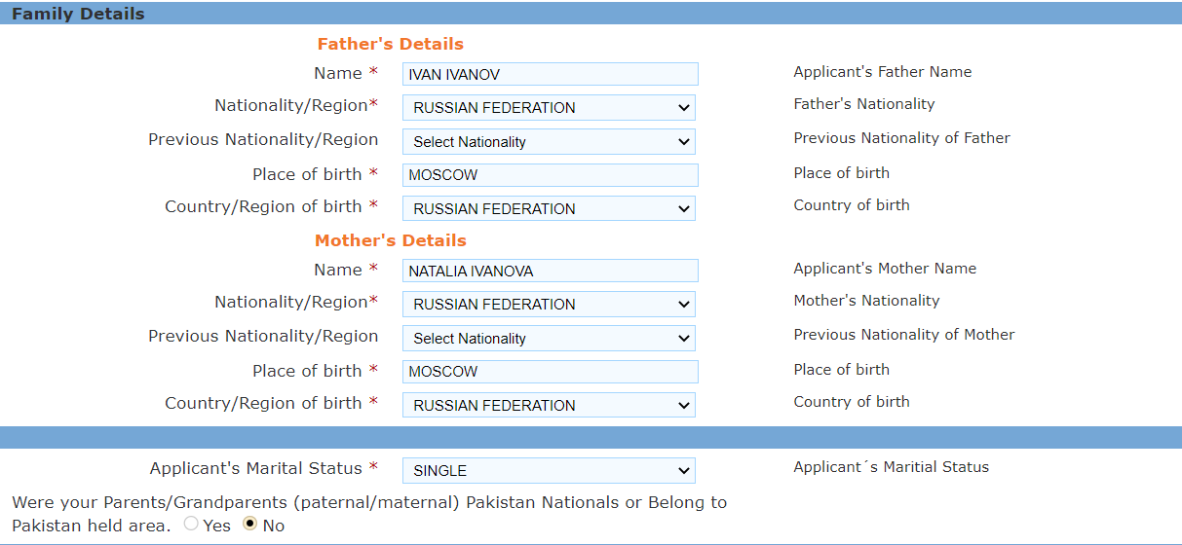Click Father's Place of birth field

[x=550, y=175]
